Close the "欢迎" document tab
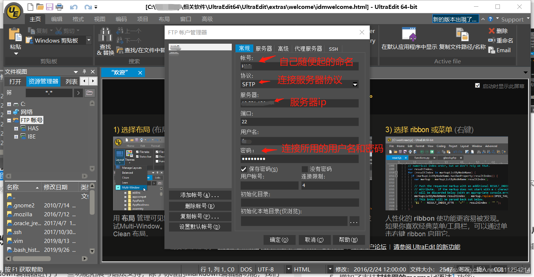Image resolution: width=534 pixels, height=277 pixels. pyautogui.click(x=140, y=73)
